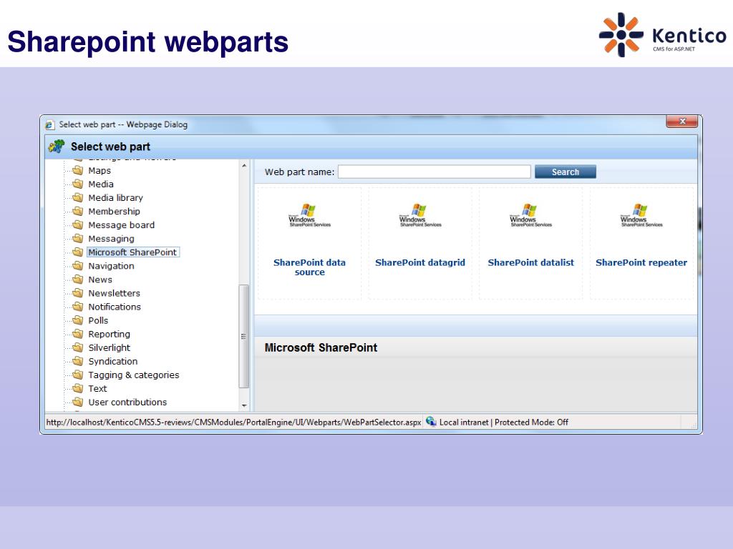Click the Membership folder icon
The height and width of the screenshot is (549, 733).
tap(77, 211)
